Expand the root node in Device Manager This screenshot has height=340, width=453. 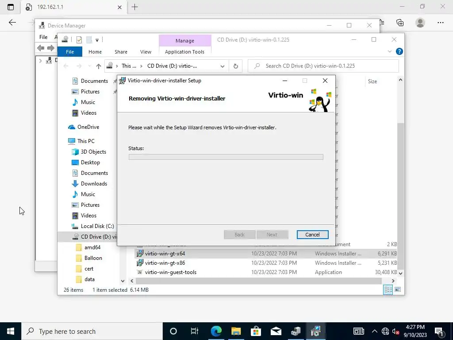pyautogui.click(x=40, y=60)
